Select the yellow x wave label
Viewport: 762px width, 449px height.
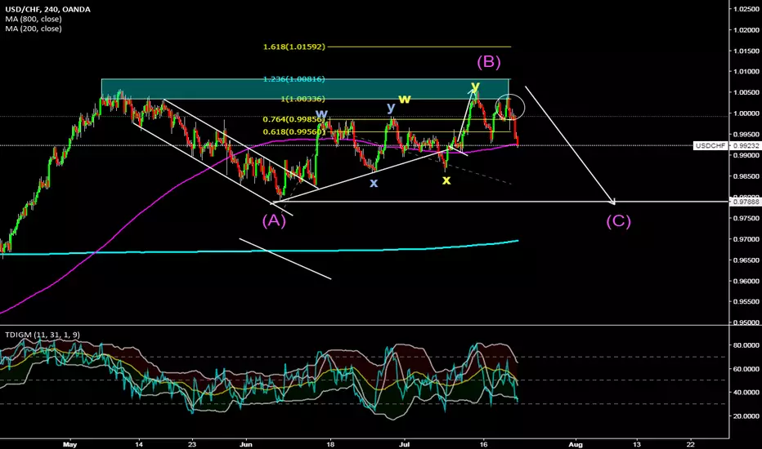[x=446, y=180]
